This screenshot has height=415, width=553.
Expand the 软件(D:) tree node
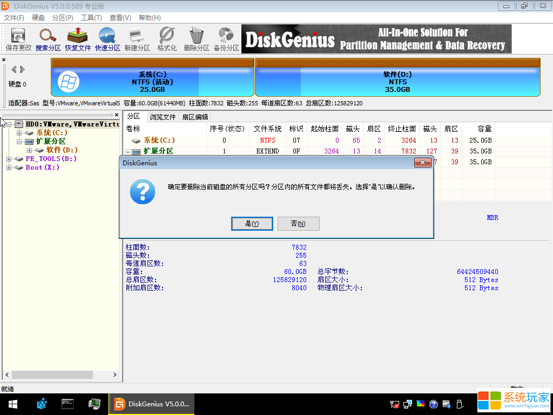(30, 150)
